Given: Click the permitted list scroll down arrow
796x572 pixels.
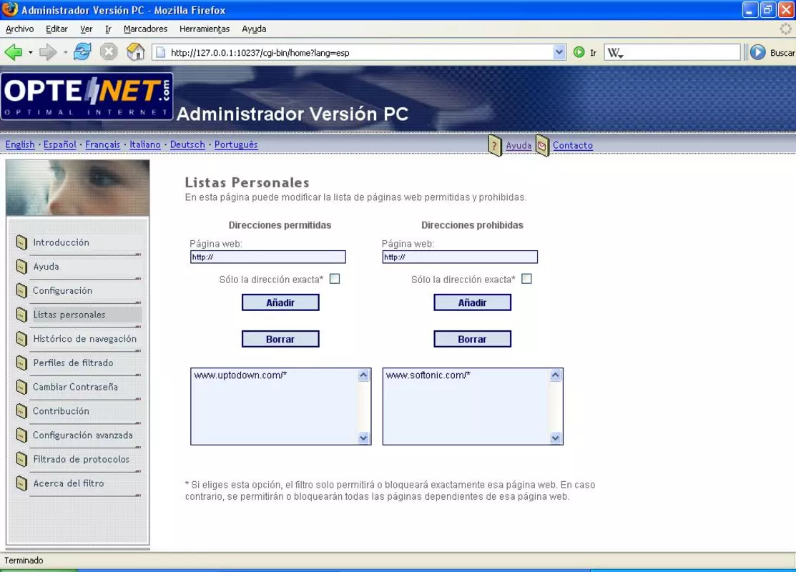Looking at the screenshot, I should [x=363, y=438].
